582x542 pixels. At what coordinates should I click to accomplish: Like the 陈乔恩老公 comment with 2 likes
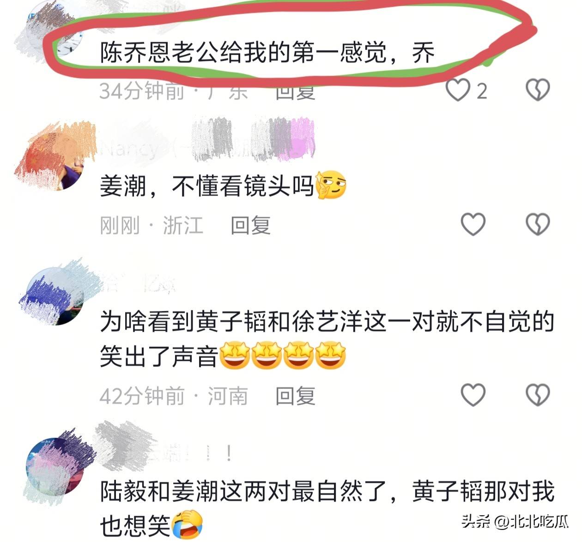coord(458,90)
